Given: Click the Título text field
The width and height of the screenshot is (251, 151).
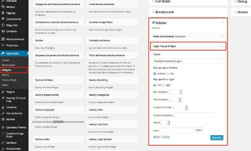Looking at the screenshot, I should (x=188, y=61).
